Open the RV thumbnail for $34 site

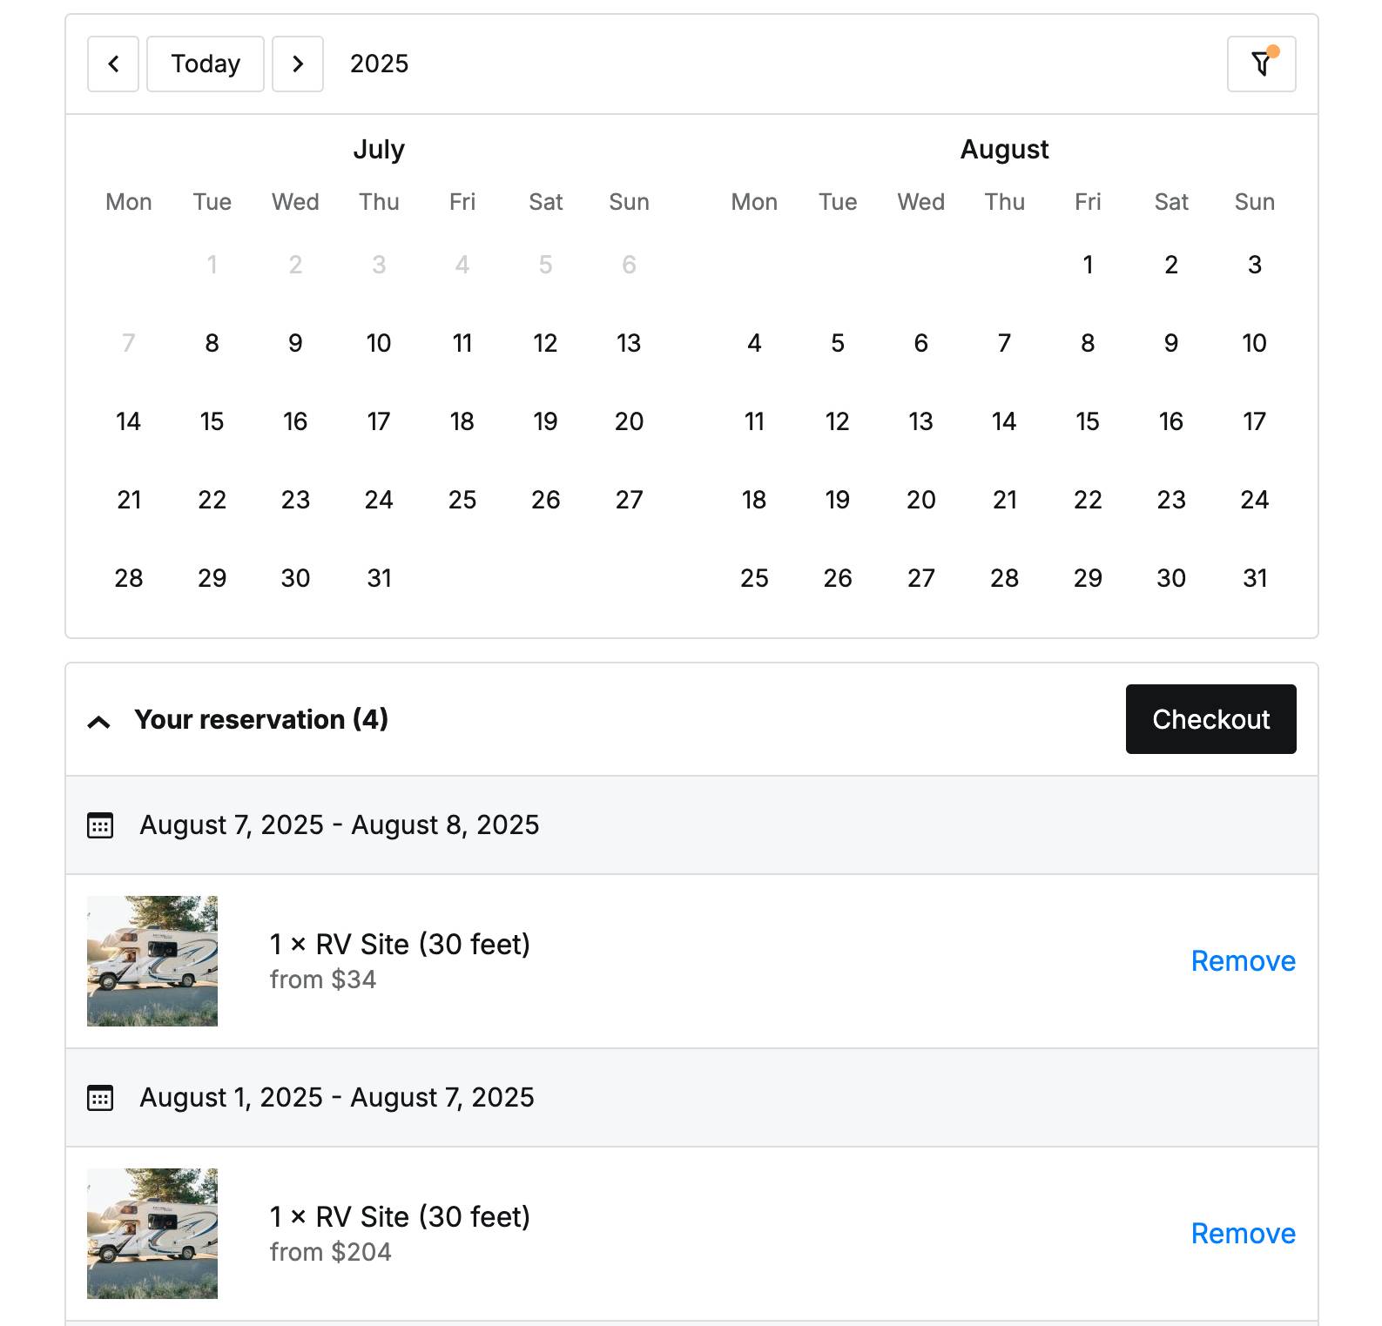coord(152,961)
